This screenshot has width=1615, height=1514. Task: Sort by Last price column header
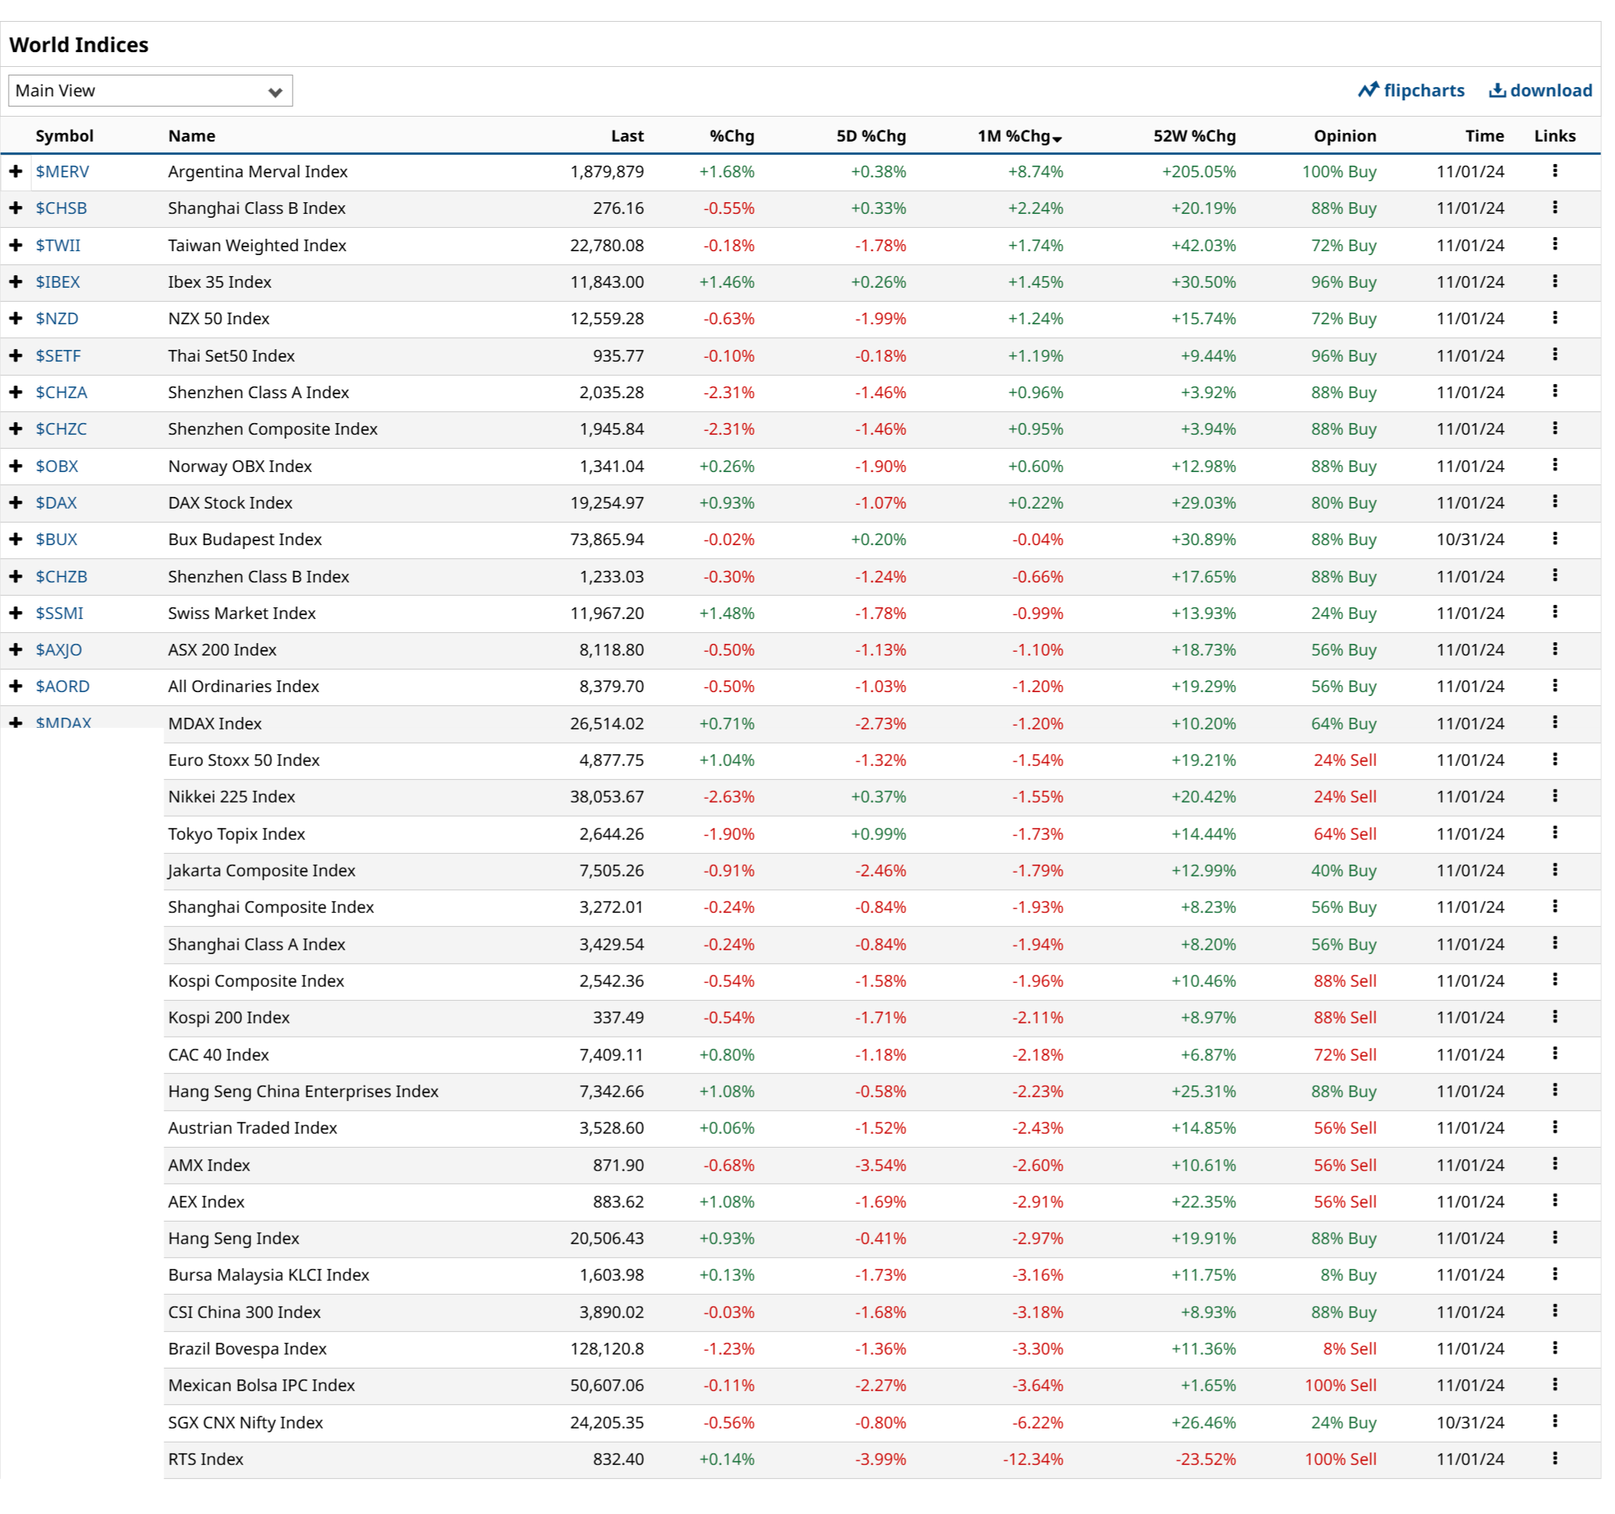point(626,136)
